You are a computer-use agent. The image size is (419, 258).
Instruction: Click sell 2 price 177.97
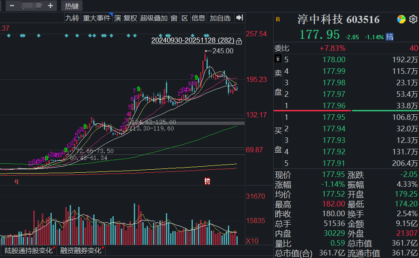(334, 94)
